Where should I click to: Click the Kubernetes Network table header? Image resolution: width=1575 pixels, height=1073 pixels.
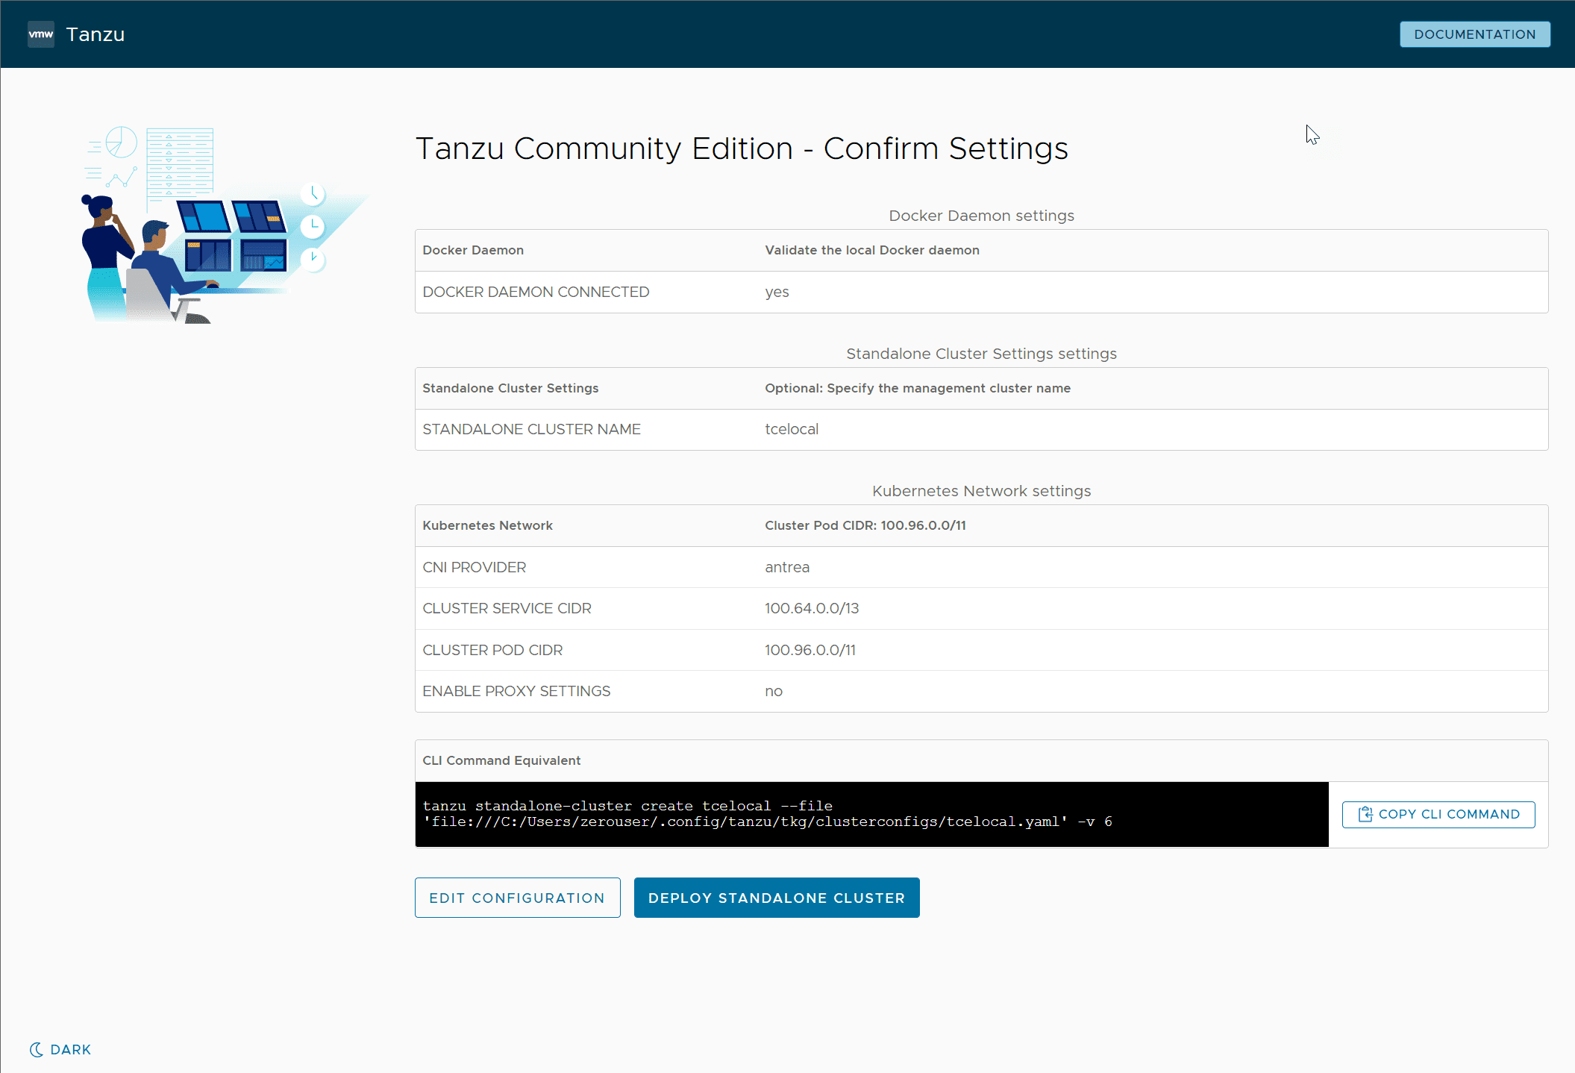(980, 525)
